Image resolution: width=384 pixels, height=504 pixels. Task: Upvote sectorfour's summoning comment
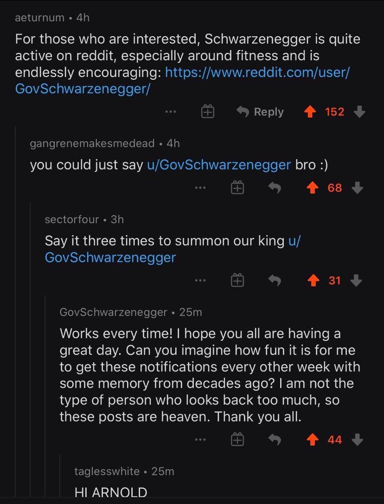314,280
